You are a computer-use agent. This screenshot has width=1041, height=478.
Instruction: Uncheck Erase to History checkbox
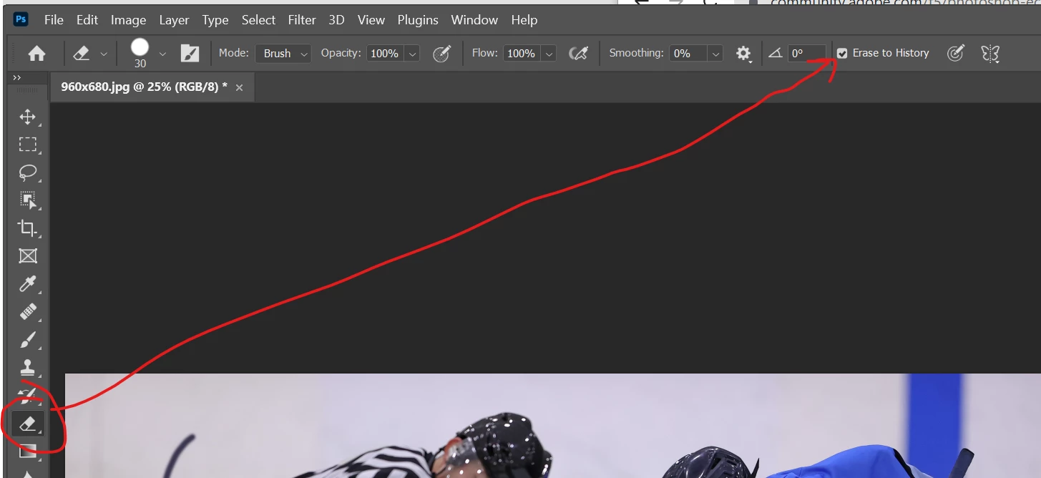pyautogui.click(x=842, y=53)
